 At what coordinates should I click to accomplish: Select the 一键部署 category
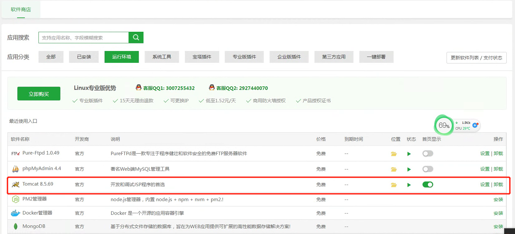coord(376,57)
